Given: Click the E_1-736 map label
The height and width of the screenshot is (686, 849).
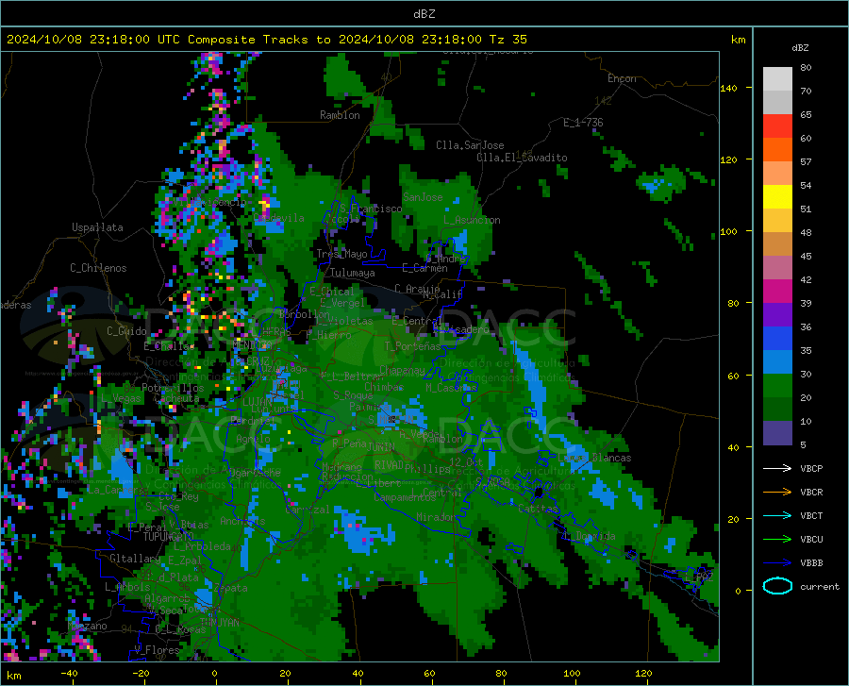Looking at the screenshot, I should (x=583, y=123).
